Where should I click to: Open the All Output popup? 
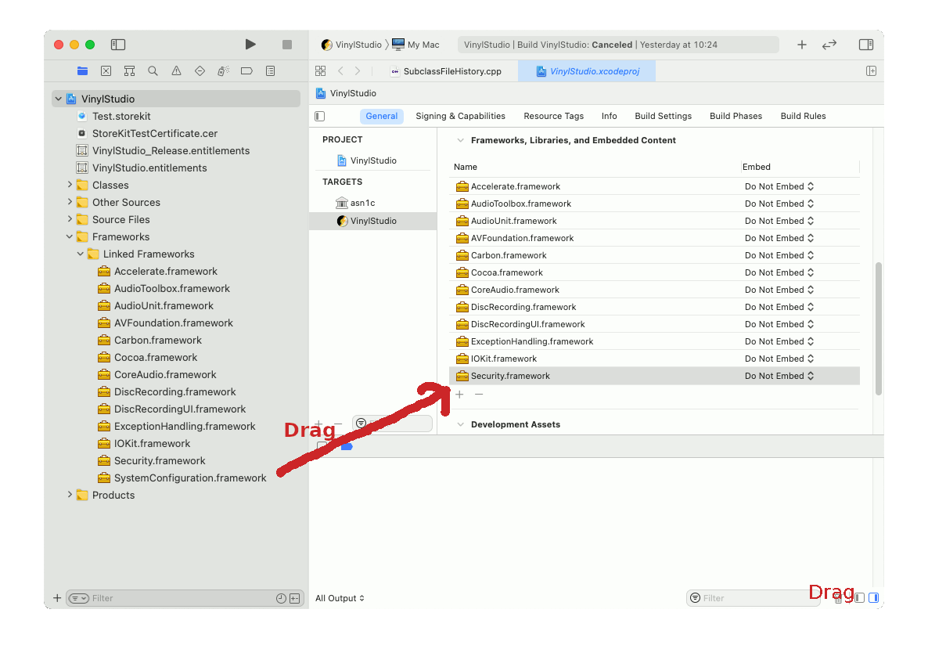coord(340,598)
